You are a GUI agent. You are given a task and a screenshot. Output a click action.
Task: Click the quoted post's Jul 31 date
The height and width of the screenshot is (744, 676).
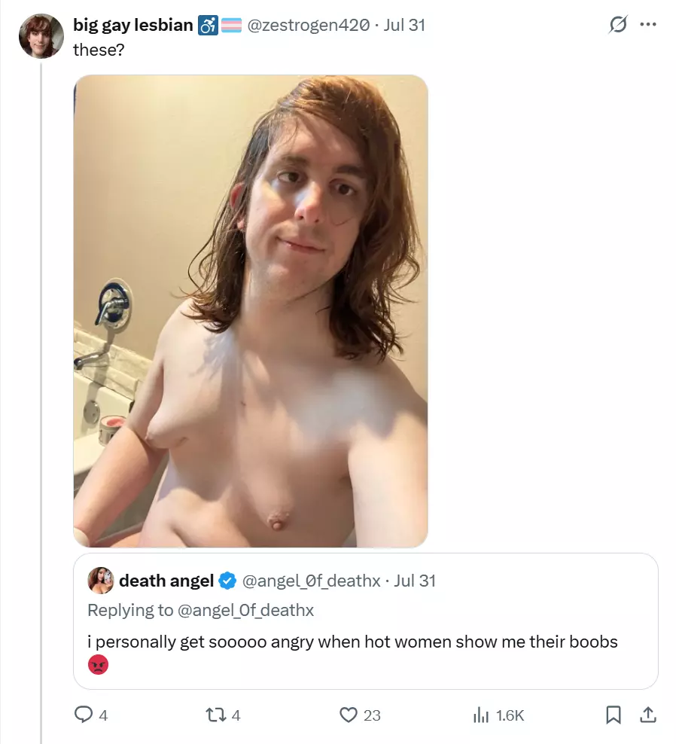[x=415, y=581]
